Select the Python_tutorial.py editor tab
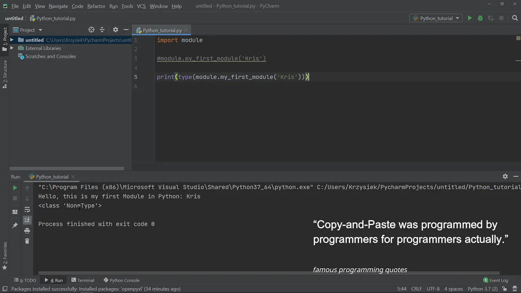This screenshot has width=521, height=293. click(x=162, y=30)
